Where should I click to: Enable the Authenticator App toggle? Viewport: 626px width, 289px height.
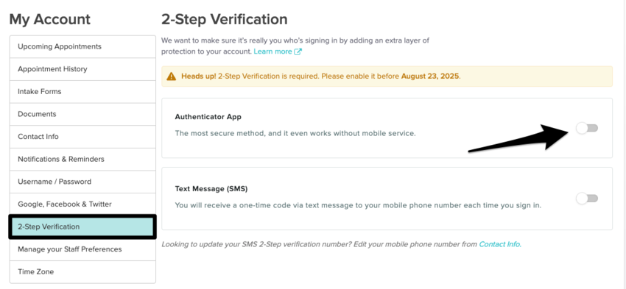click(587, 128)
